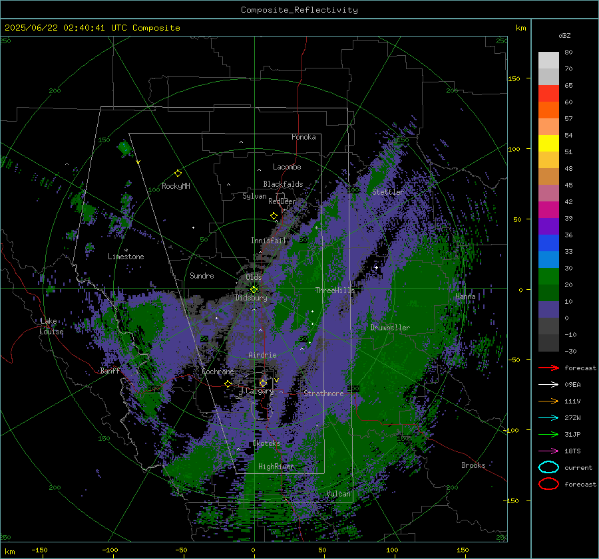
Task: Click the 'current' legend label text
Action: (x=578, y=467)
